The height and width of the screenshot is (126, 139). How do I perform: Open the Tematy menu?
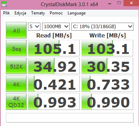point(38,13)
